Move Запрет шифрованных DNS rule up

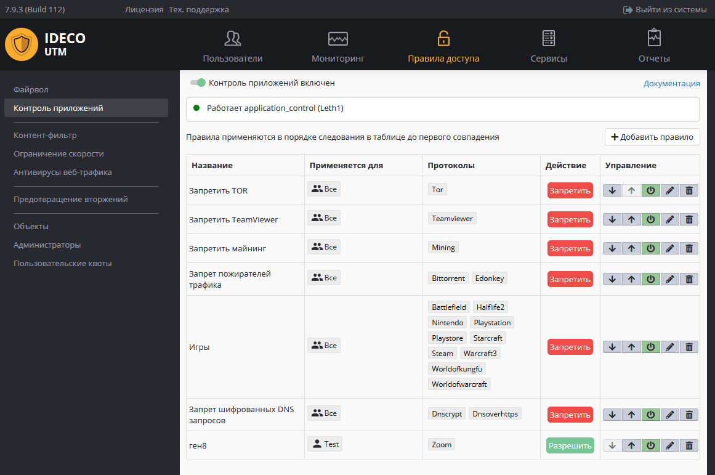[631, 415]
